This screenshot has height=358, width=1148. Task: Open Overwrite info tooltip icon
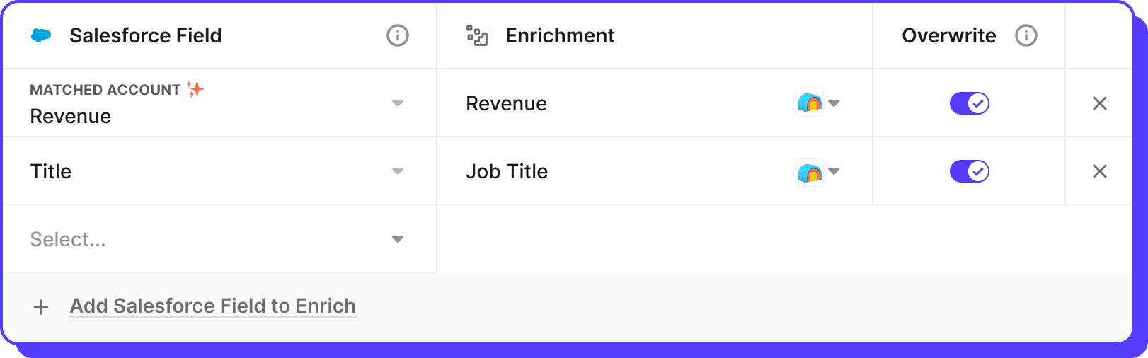click(1026, 35)
